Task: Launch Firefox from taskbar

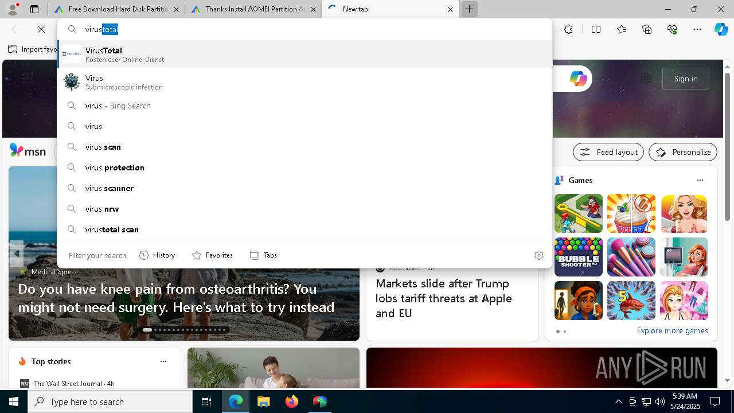Action: [291, 402]
